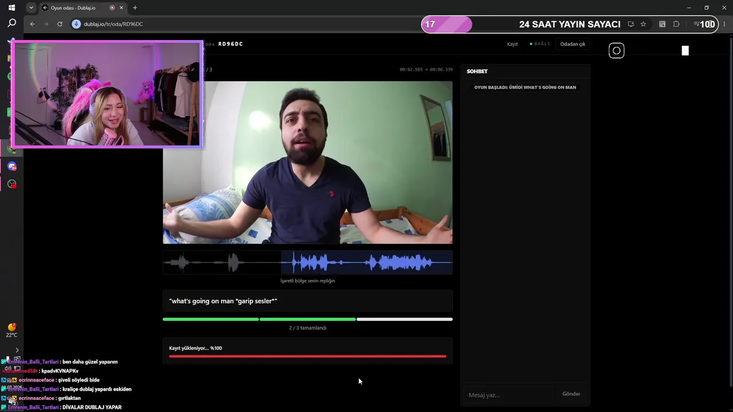733x412 pixels.
Task: Click the streamer webcam overlay
Action: click(x=107, y=94)
